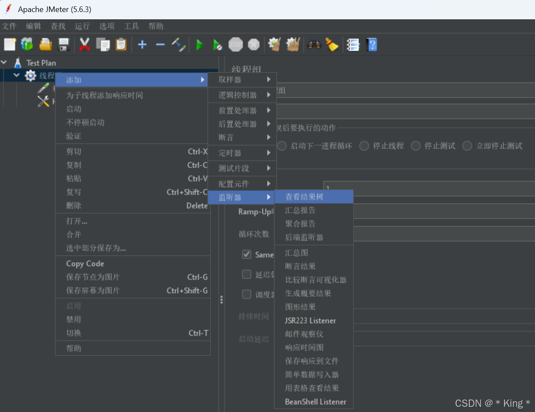Click 禁用 in context menu

point(133,319)
